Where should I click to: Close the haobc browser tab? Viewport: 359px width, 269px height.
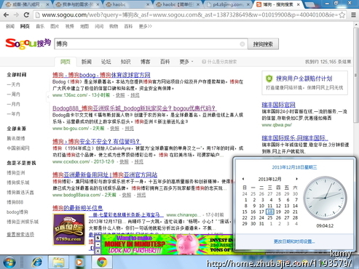(x=148, y=4)
